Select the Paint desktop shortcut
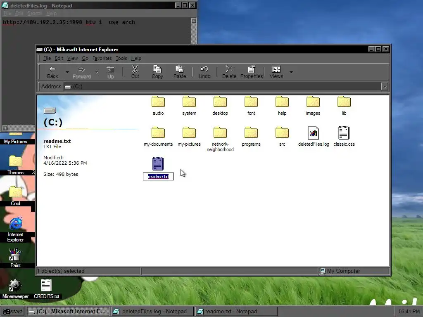The height and width of the screenshot is (317, 423). point(15,258)
